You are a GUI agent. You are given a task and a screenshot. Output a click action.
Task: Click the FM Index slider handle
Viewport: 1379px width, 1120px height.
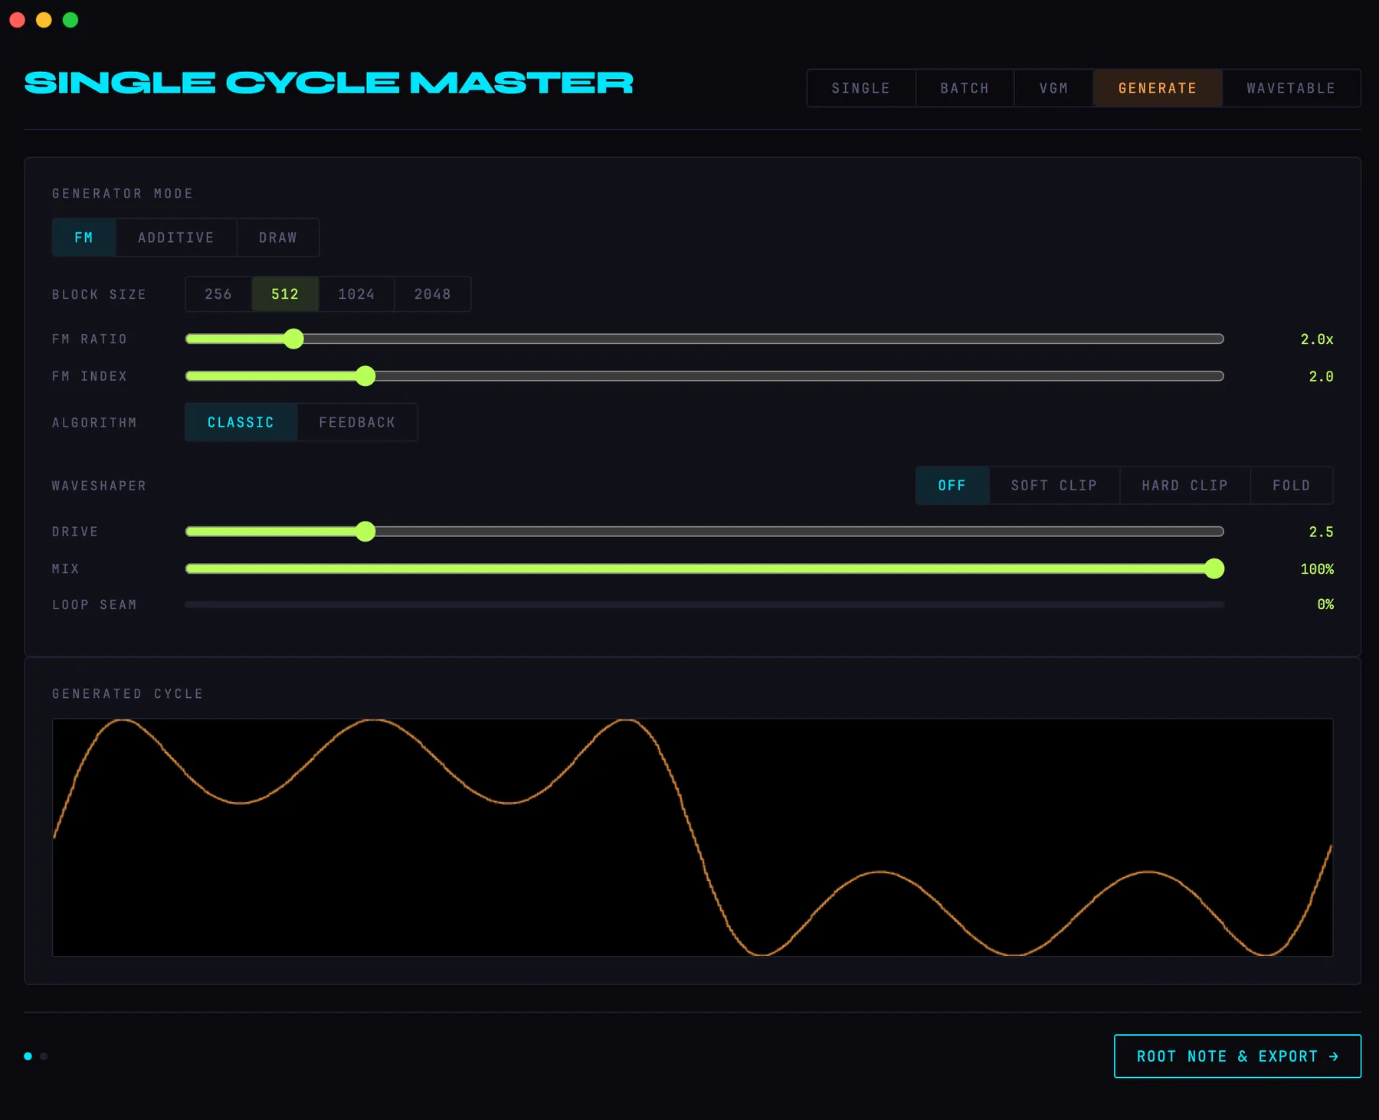(365, 376)
